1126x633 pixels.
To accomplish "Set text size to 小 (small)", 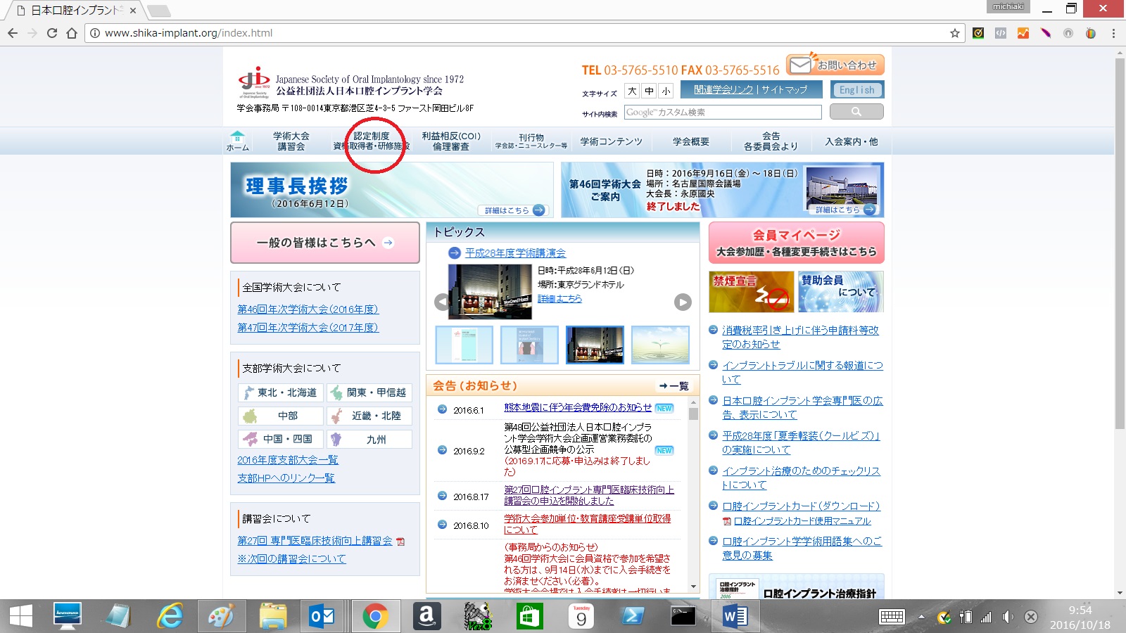I will (666, 91).
